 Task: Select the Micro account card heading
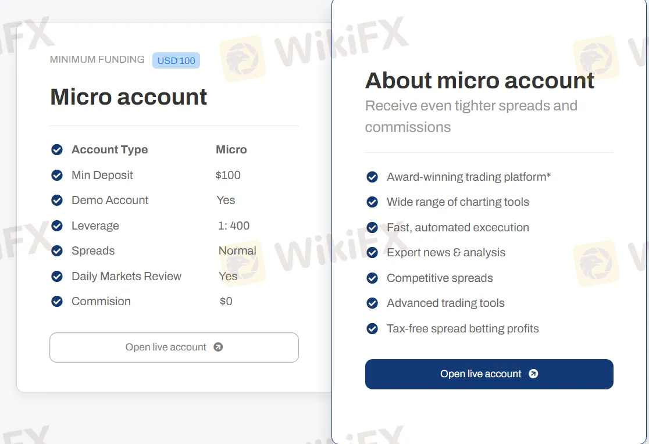128,96
